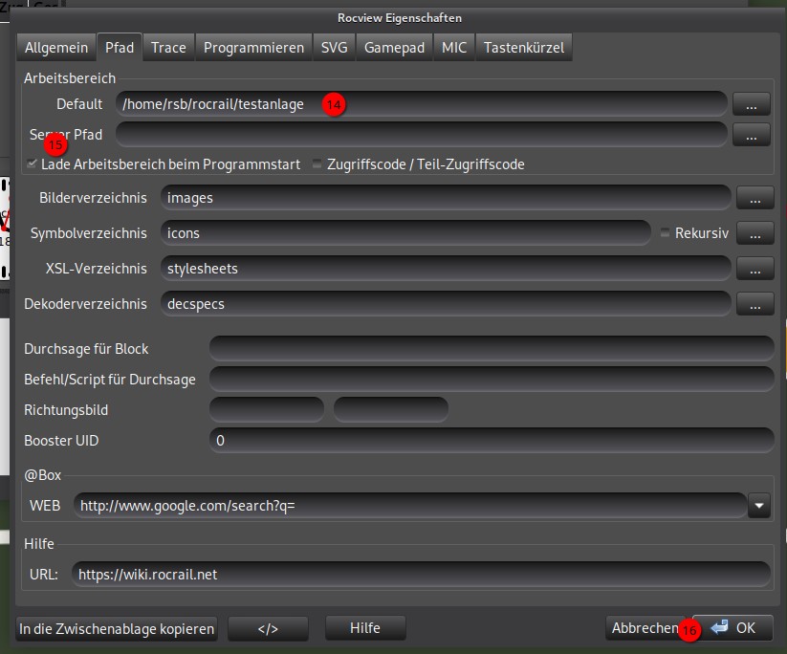Screen dimensions: 787x654
Task: Click the </> XML view button
Action: [268, 628]
